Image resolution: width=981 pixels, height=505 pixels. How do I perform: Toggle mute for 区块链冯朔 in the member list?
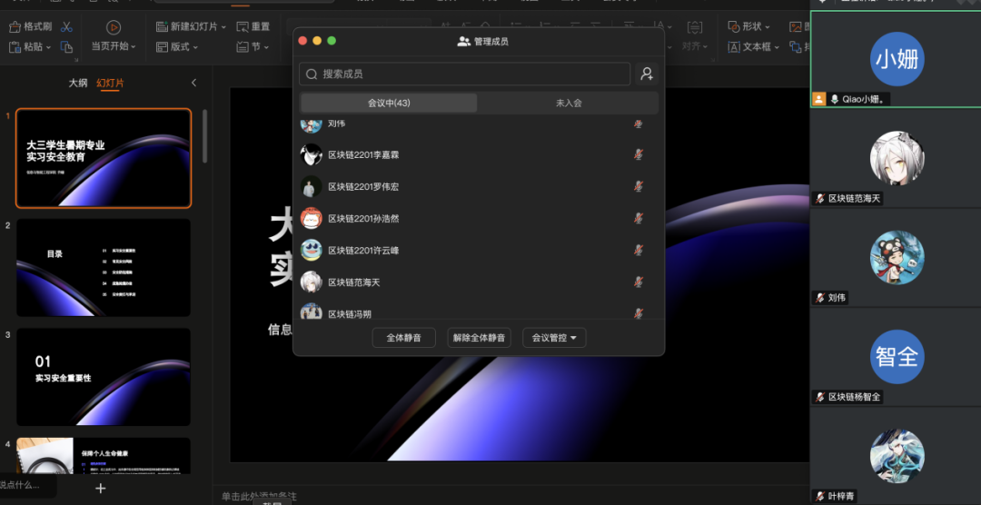[x=639, y=313]
